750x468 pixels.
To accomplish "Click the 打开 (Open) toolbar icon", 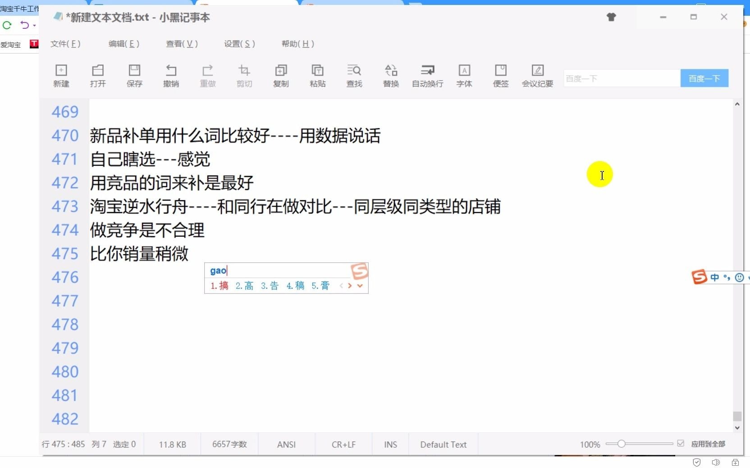I will tap(98, 76).
